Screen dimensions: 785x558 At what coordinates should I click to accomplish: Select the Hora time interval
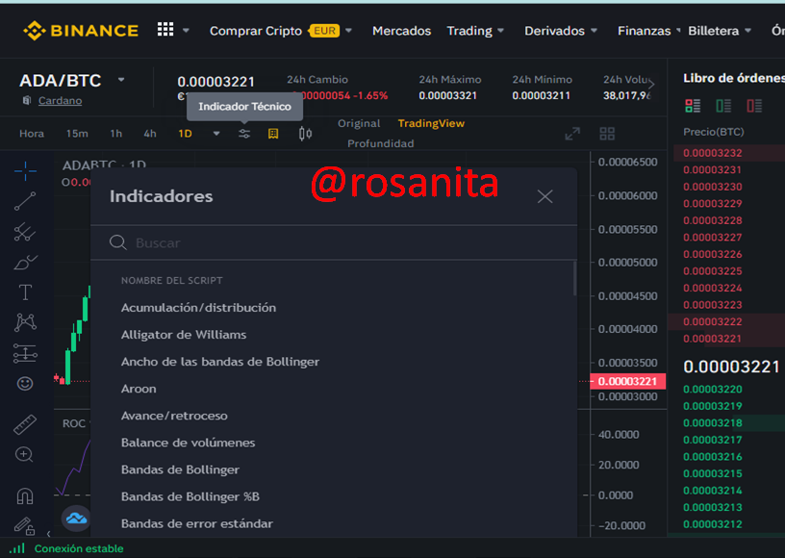pos(32,134)
